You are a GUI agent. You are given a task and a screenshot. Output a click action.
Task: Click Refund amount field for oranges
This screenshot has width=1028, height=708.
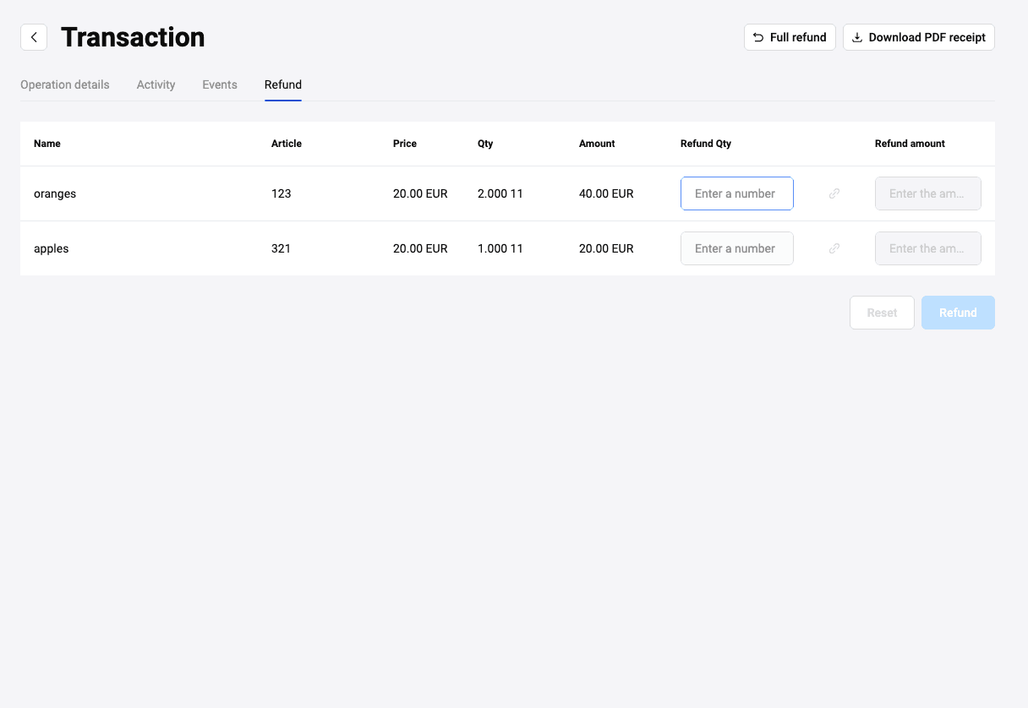coord(928,193)
